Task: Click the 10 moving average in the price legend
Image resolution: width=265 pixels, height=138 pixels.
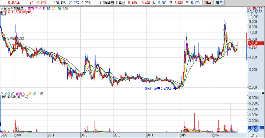Action: pyautogui.click(x=48, y=8)
